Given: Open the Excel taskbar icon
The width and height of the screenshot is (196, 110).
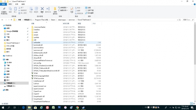Looking at the screenshot, I should click(53, 108).
